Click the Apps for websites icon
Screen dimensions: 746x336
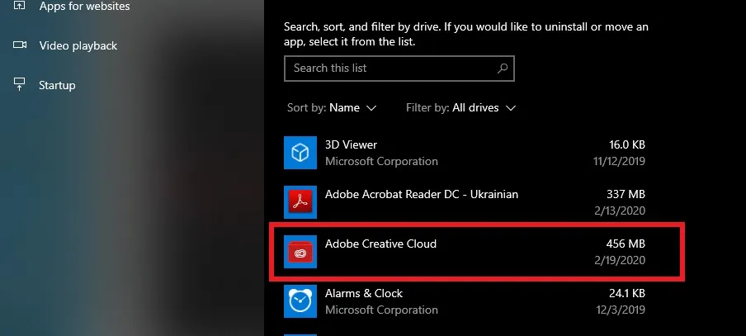(x=20, y=7)
